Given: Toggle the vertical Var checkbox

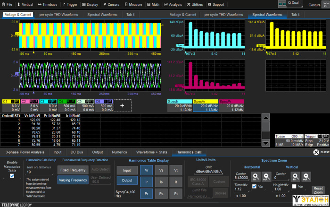Looking at the screenshot, I should coord(295,187).
